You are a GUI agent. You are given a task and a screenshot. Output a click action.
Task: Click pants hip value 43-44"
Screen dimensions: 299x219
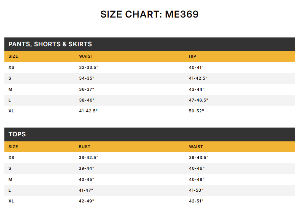(197, 89)
